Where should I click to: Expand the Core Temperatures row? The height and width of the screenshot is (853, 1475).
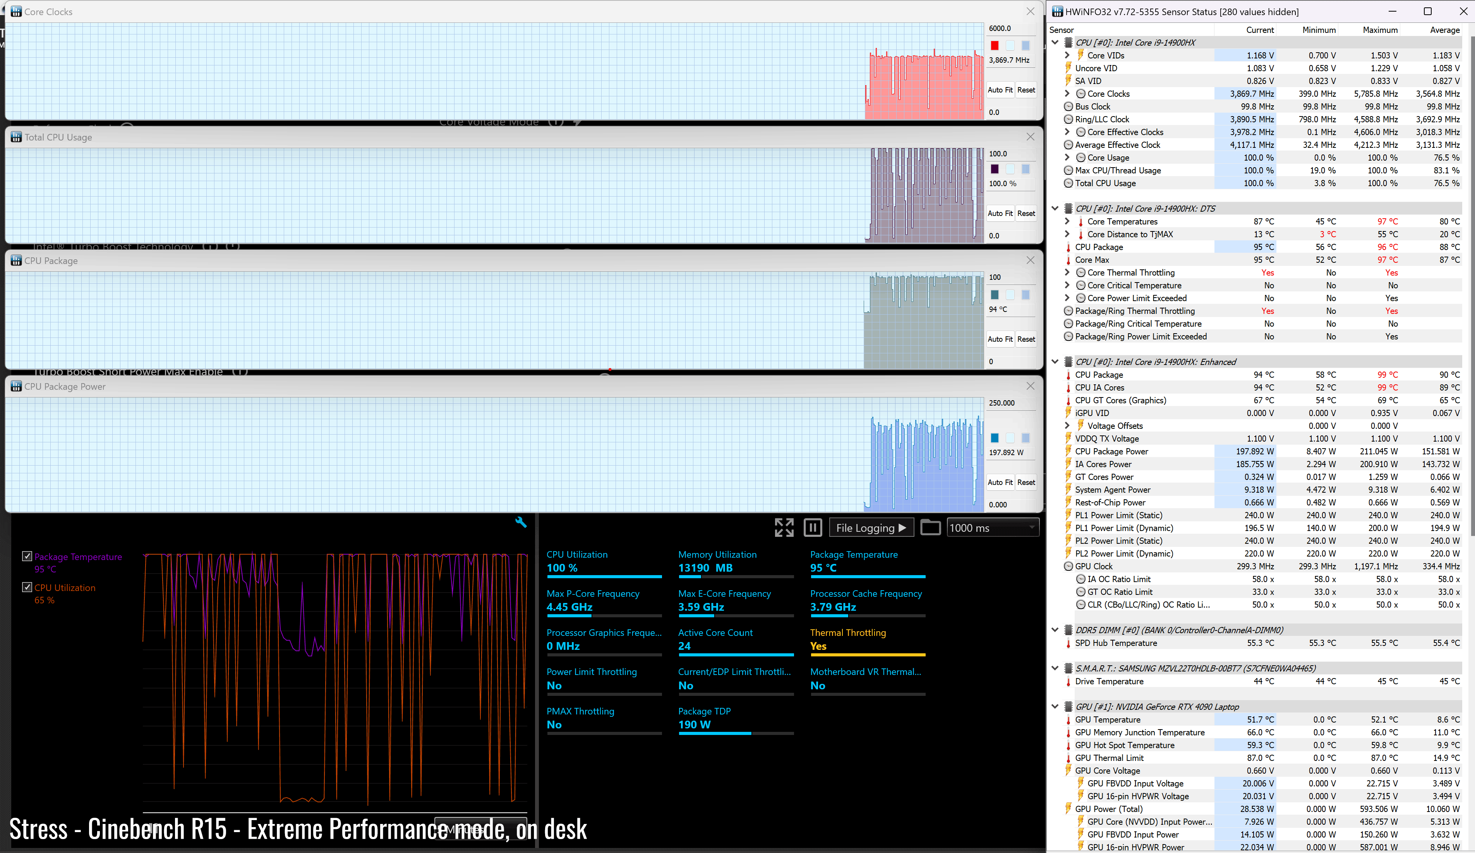1067,222
